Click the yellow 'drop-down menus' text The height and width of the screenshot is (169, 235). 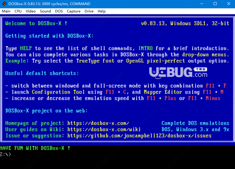(204, 55)
